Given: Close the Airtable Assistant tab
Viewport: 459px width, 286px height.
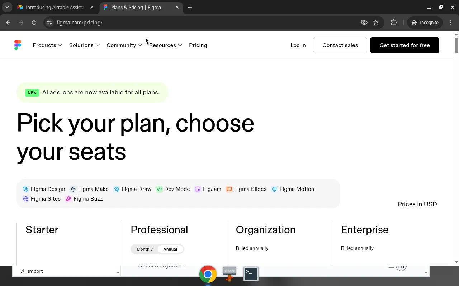Looking at the screenshot, I should click(x=92, y=7).
